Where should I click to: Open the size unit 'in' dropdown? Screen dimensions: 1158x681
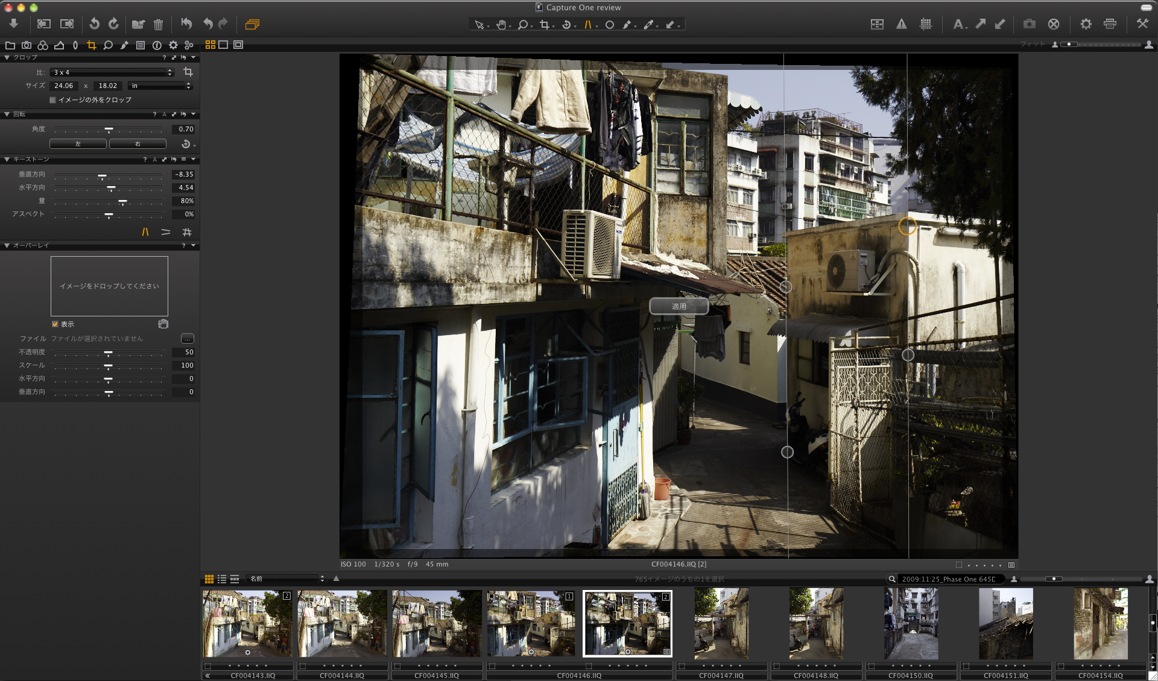(x=160, y=86)
